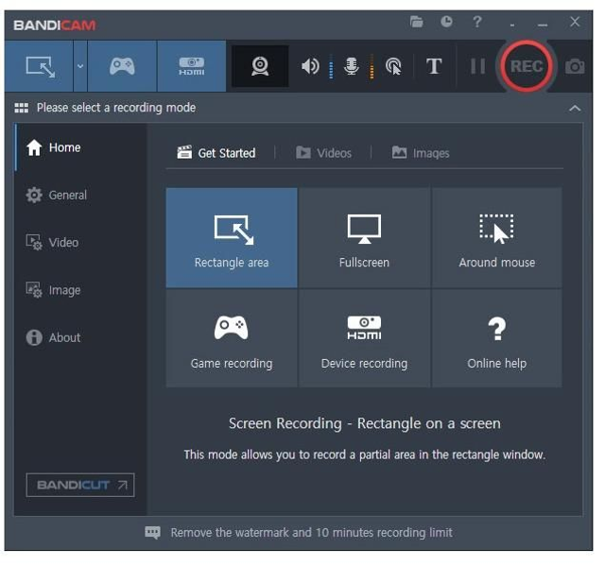The height and width of the screenshot is (566, 605).
Task: Toggle speaker sound recording
Action: click(310, 66)
